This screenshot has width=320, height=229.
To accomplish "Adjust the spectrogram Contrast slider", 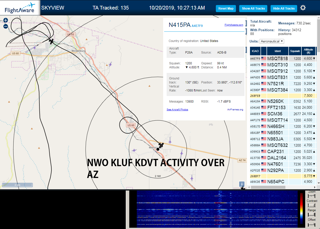I will tap(312, 205).
